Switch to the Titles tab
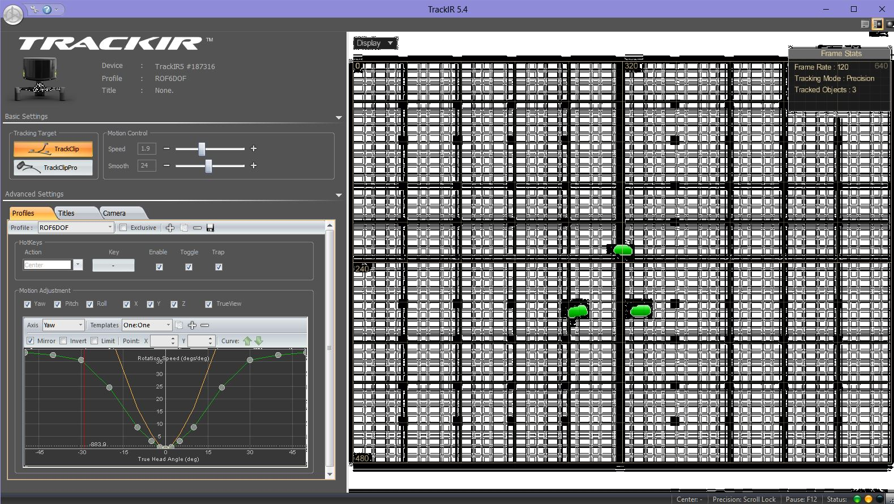894x504 pixels. (67, 213)
